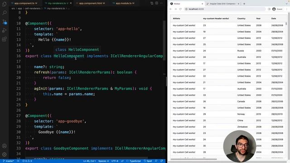Select the 'cell-renderers' breadcrumb segment
The width and height of the screenshot is (290, 163).
(33, 8)
